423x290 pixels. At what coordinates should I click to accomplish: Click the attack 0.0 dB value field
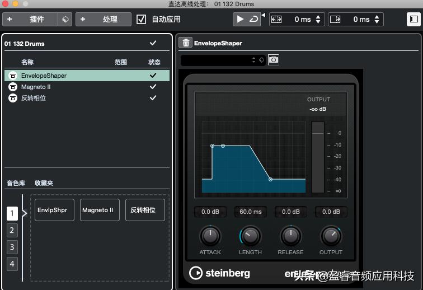(x=210, y=212)
